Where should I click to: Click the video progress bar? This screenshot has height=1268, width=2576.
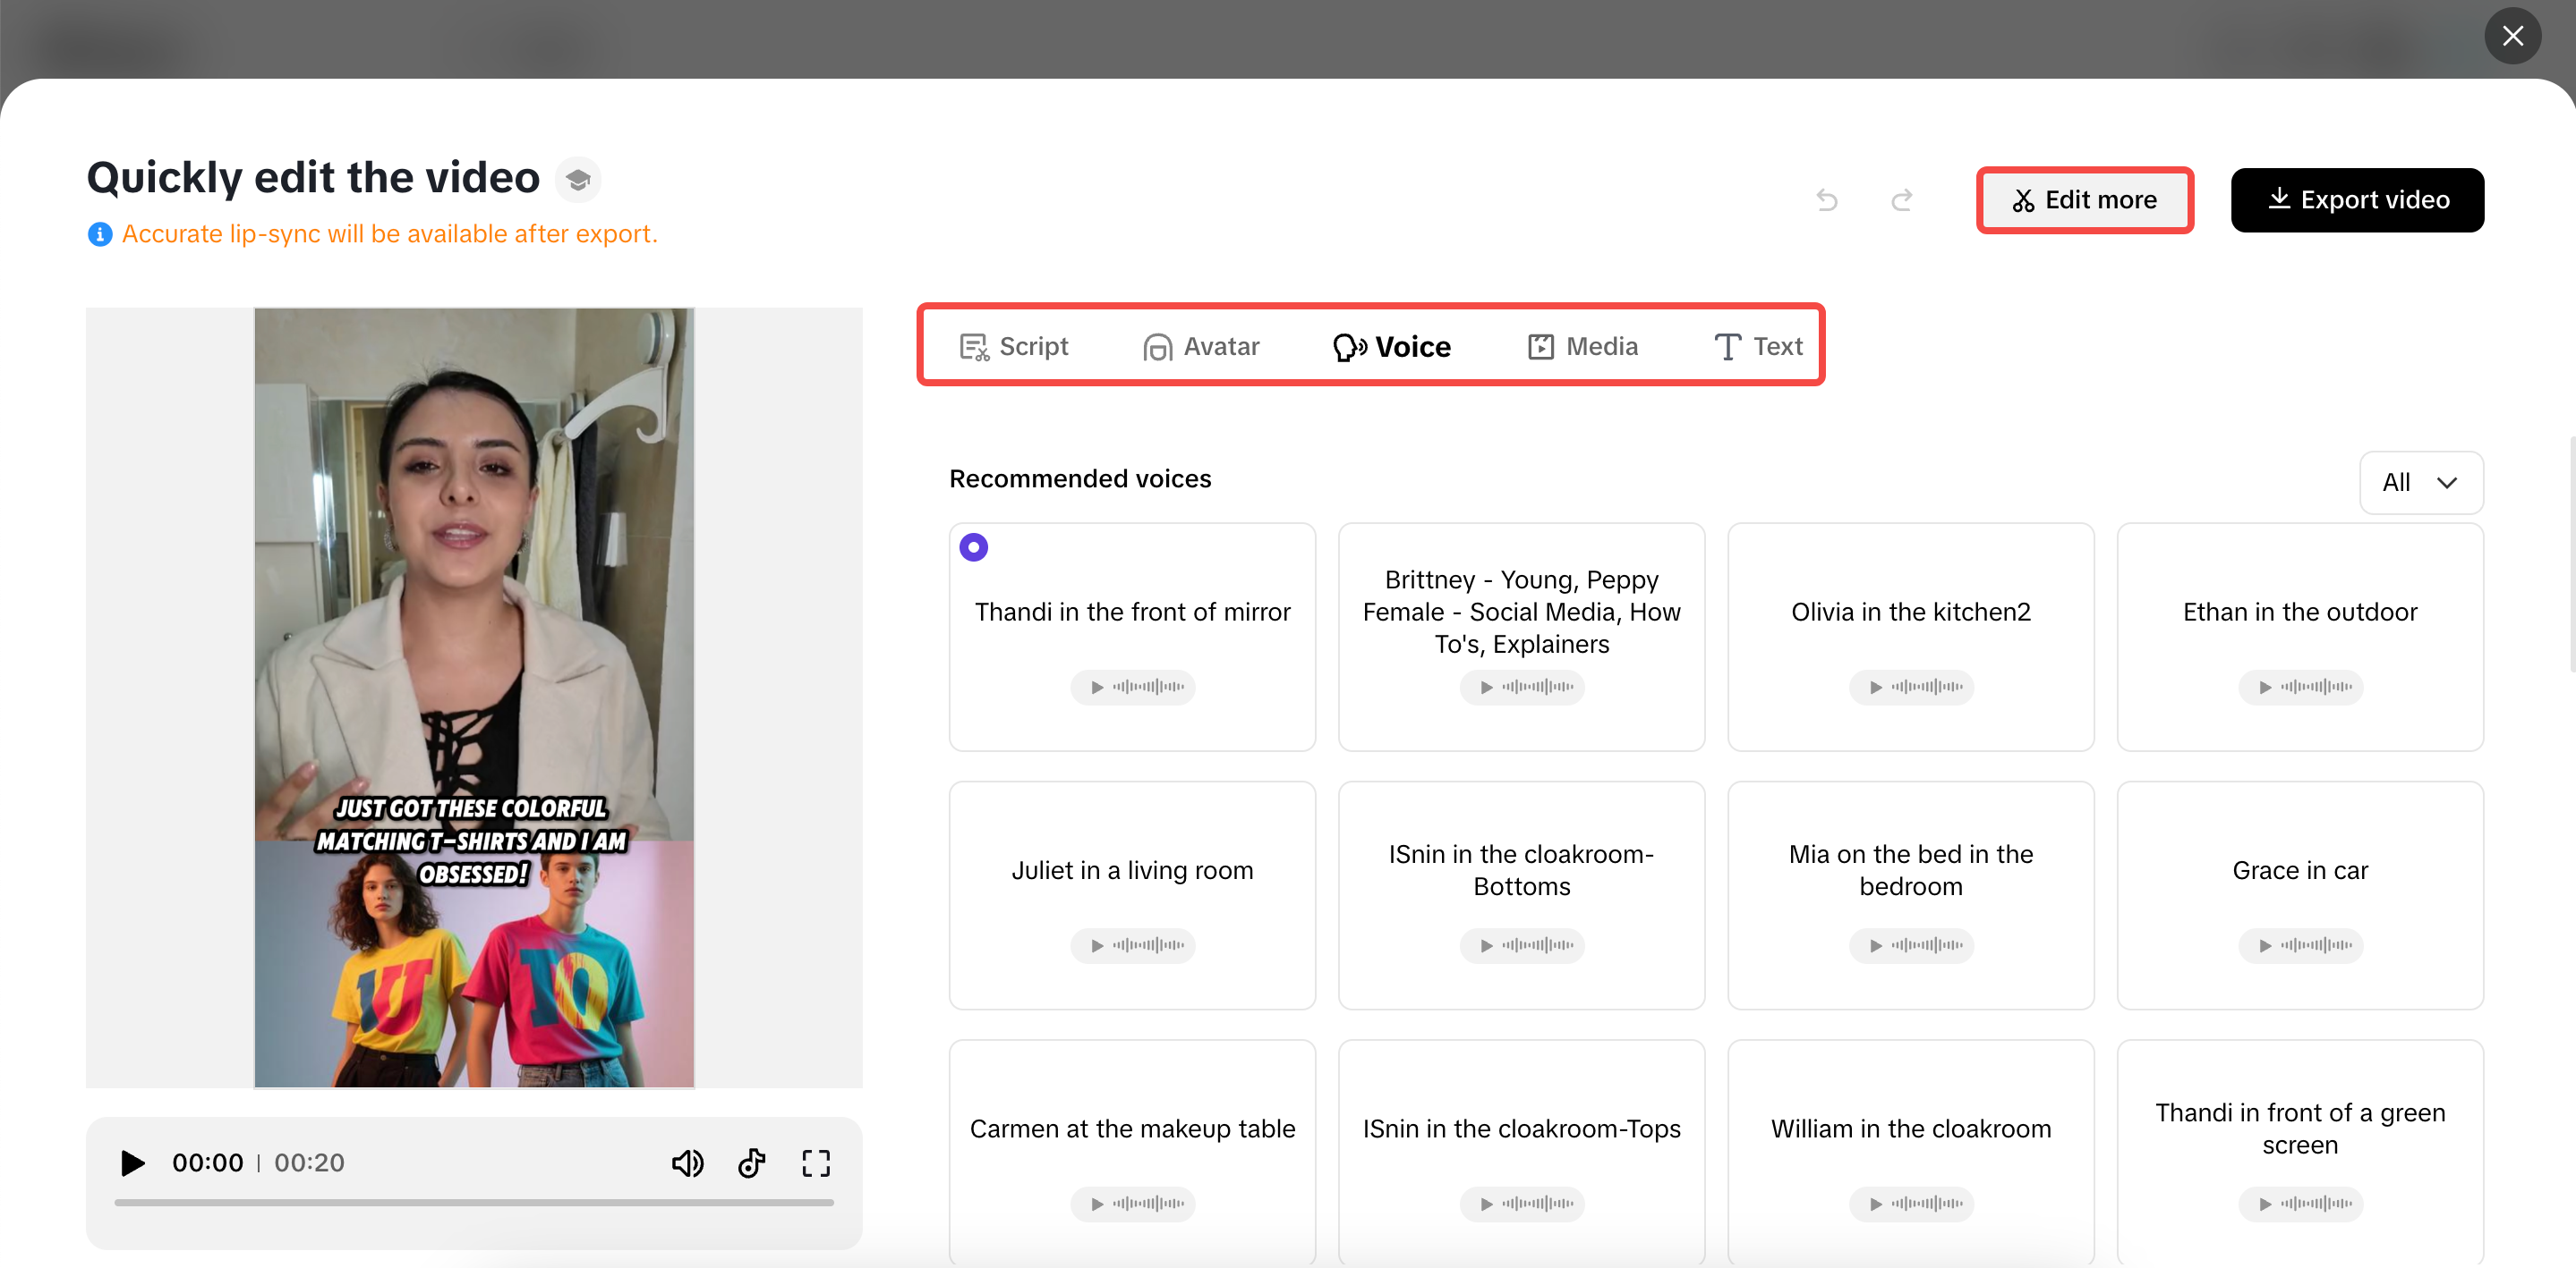(474, 1203)
